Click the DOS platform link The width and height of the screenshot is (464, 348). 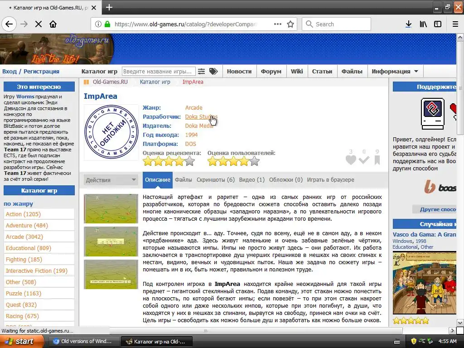point(191,144)
